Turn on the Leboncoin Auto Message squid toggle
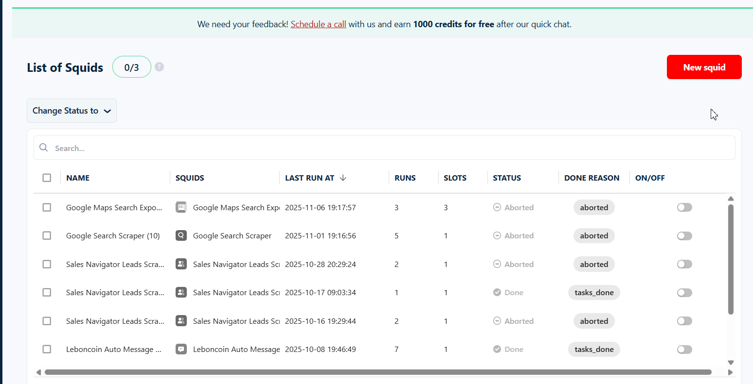This screenshot has height=384, width=753. tap(684, 349)
